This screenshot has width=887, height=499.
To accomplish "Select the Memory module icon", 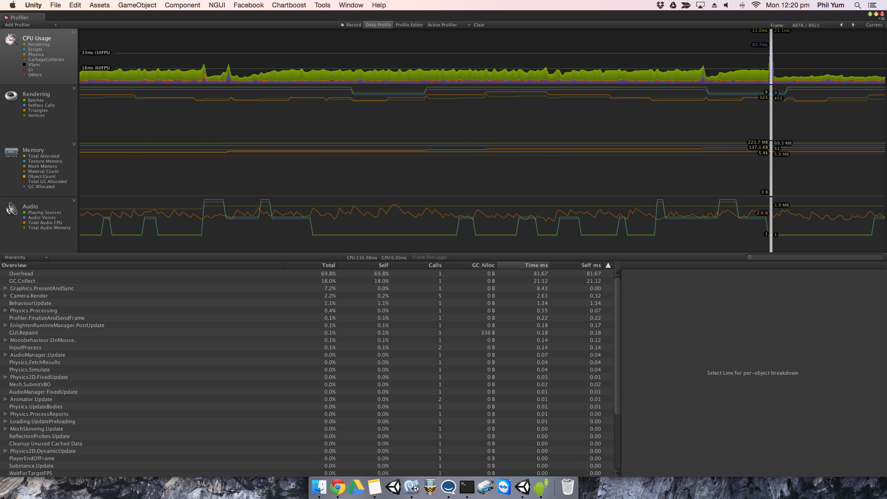I will point(11,152).
